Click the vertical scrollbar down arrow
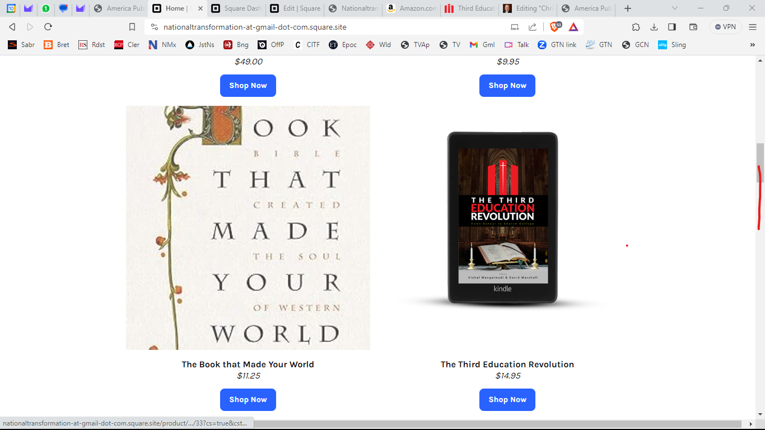This screenshot has width=765, height=430. pyautogui.click(x=760, y=414)
